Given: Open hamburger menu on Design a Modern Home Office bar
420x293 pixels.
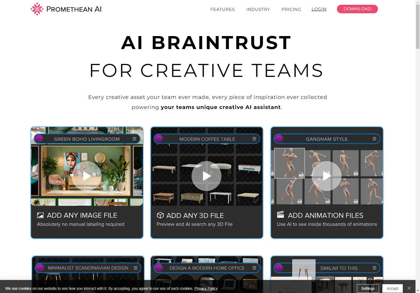Looking at the screenshot, I should pos(254,268).
